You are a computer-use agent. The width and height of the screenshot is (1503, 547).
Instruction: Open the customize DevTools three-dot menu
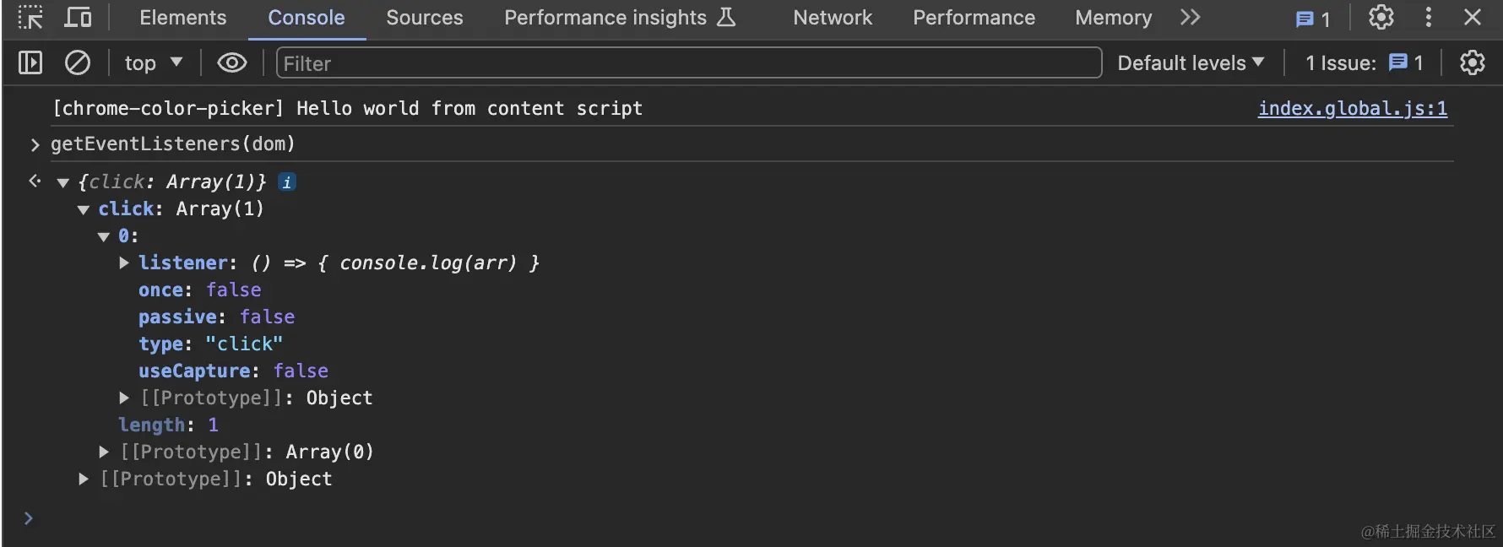1429,18
